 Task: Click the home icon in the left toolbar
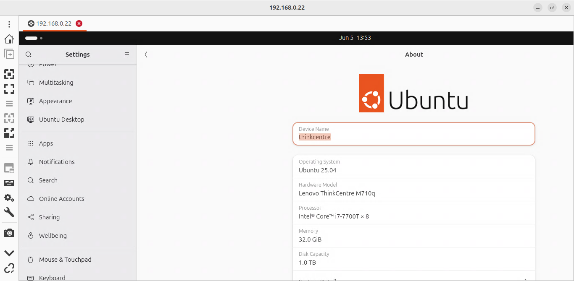pyautogui.click(x=9, y=39)
